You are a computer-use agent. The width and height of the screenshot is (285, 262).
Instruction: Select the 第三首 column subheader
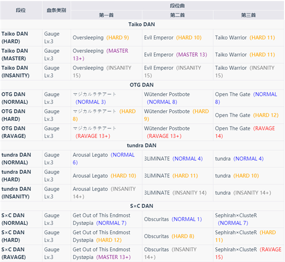point(248,15)
